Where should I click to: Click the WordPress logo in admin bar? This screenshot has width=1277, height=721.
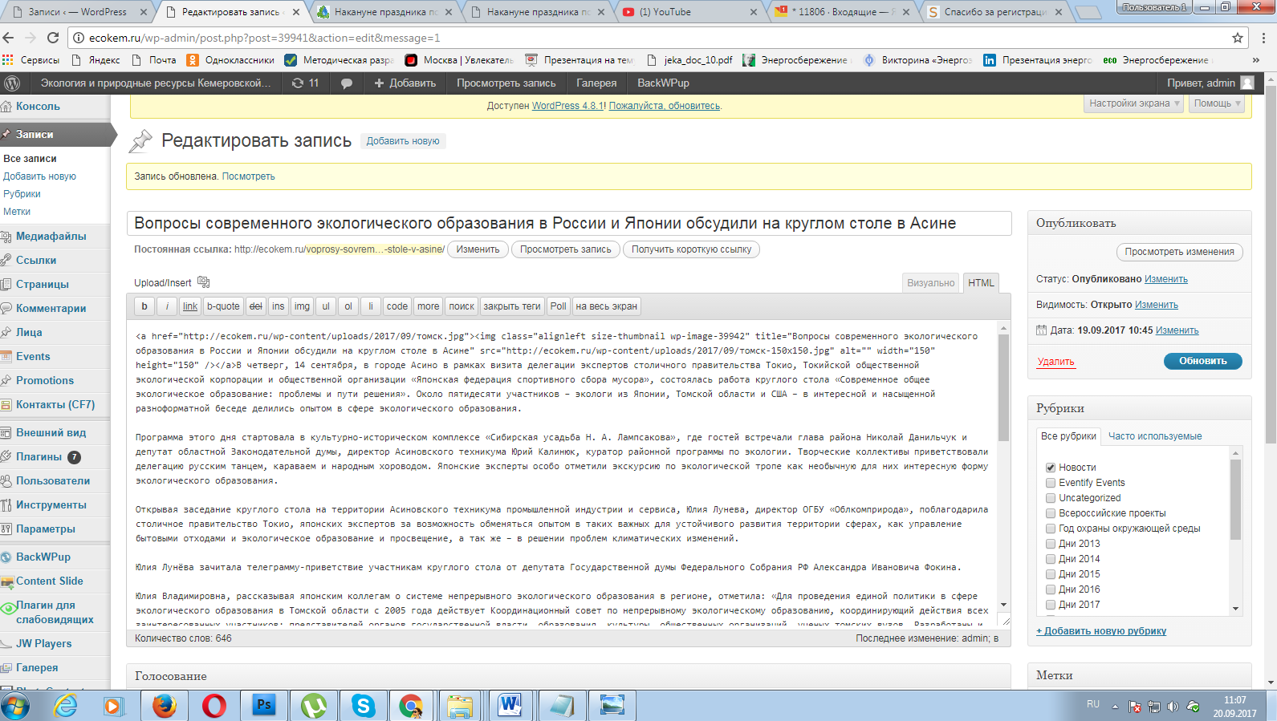12,83
